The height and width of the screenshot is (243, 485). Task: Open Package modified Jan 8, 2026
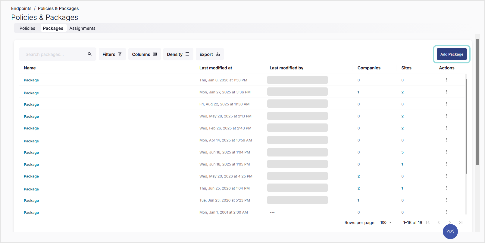point(31,80)
